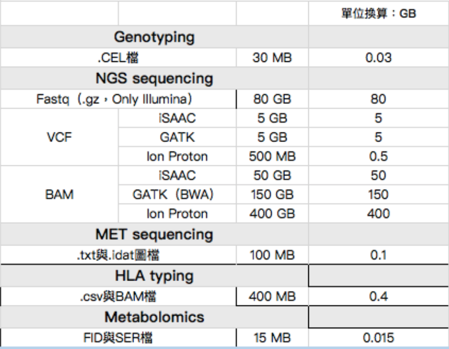449x349 pixels.
Task: Click the NGS sequencing section header
Action: (154, 79)
